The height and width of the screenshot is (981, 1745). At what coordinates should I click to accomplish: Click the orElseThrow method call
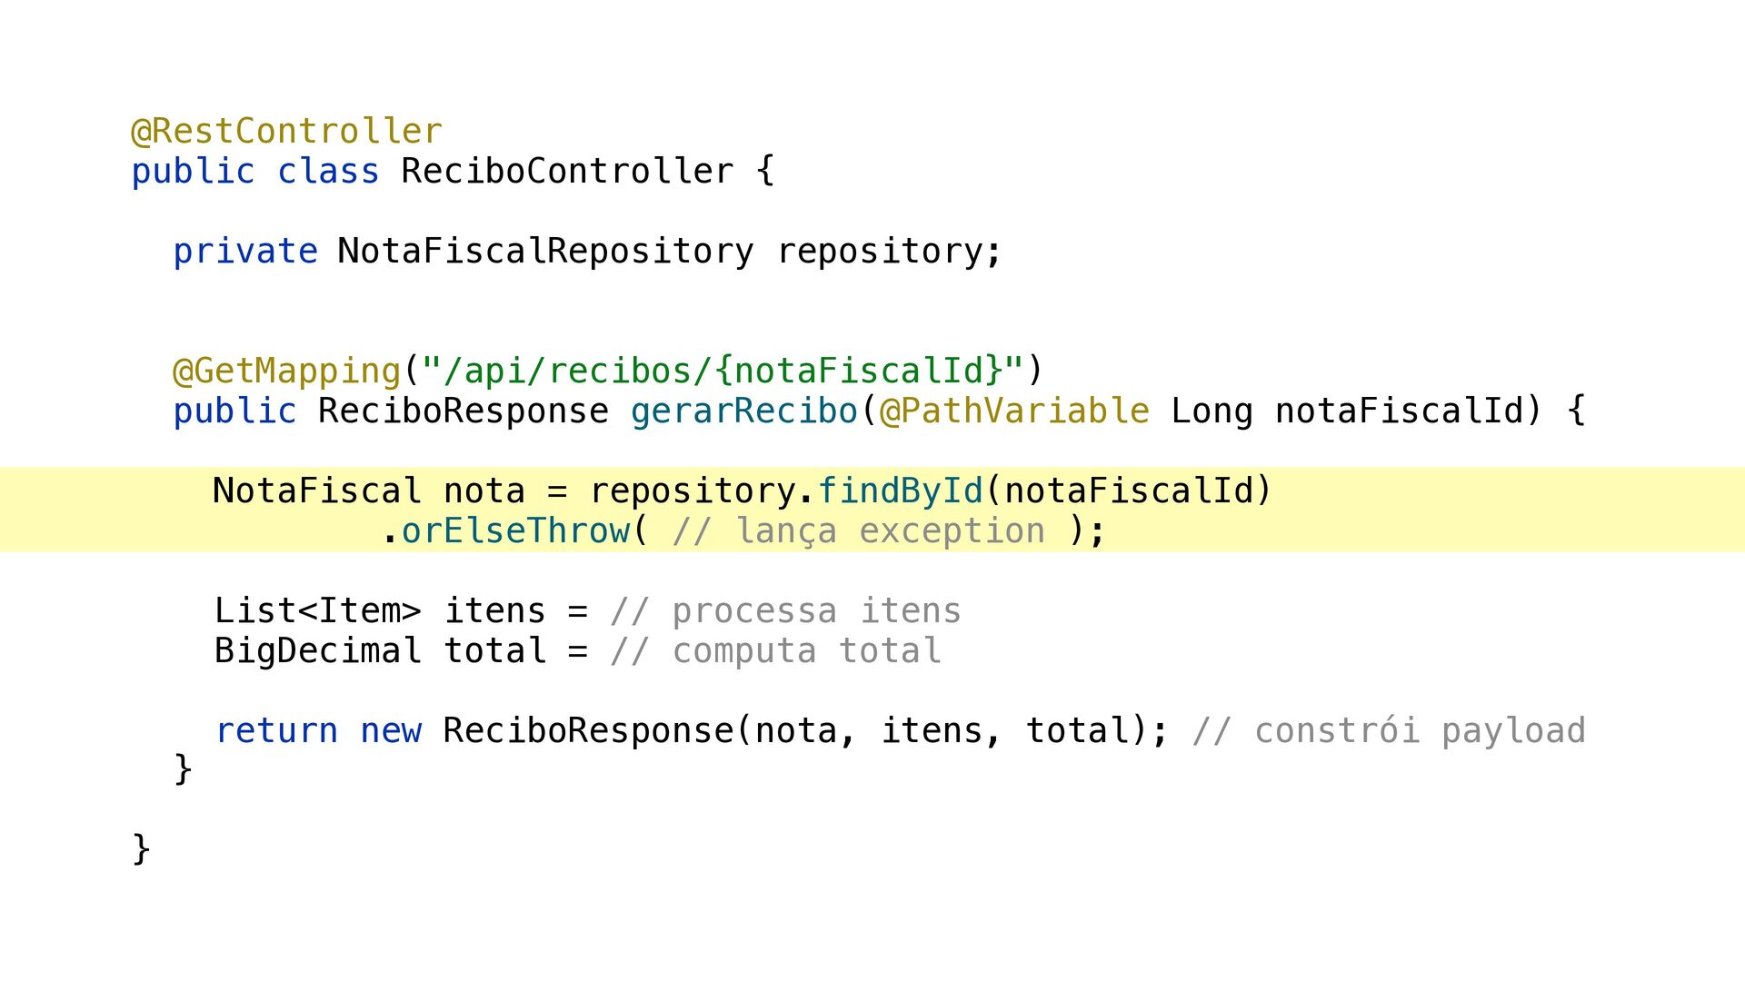click(x=515, y=531)
